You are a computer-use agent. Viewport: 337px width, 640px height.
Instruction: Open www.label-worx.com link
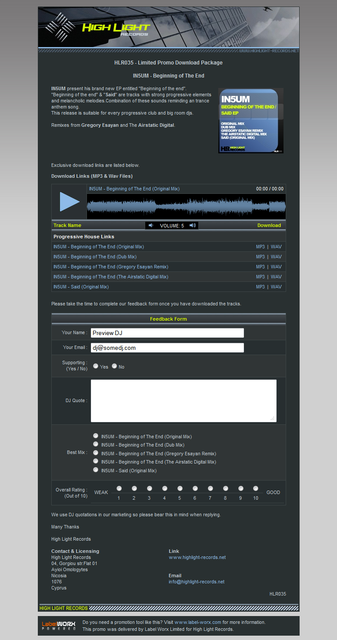point(198,622)
